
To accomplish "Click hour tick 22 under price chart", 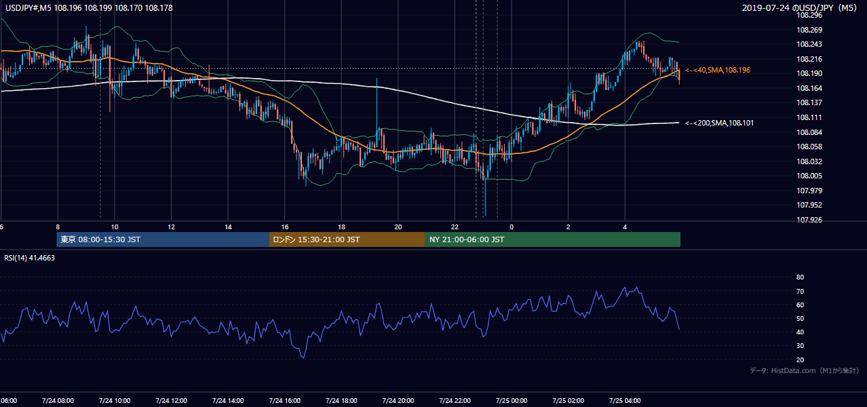I will coord(455,227).
